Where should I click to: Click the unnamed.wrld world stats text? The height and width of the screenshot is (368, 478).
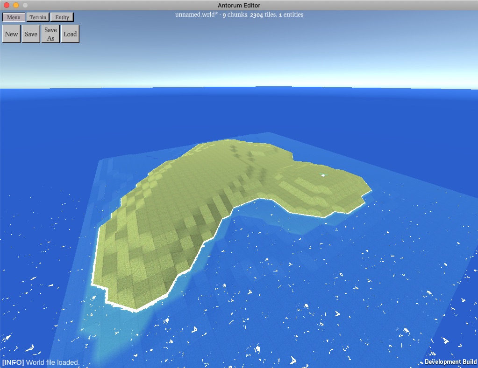[x=239, y=14]
